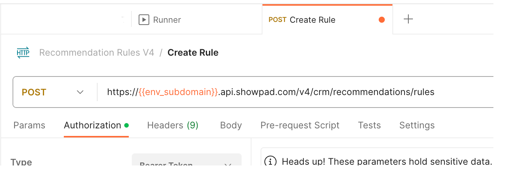Go to the Tests tab
This screenshot has height=181, width=509.
[x=369, y=125]
